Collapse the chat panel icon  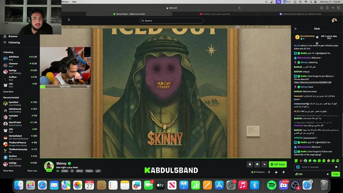(296, 29)
